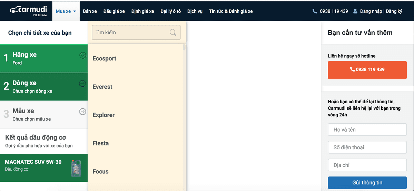Click the orange hotline 0938 119 439 button
Screen dimensions: 414x191
(x=367, y=70)
